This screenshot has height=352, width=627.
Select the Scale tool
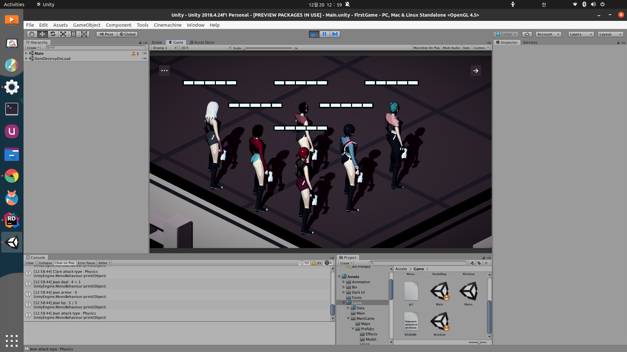[63, 34]
